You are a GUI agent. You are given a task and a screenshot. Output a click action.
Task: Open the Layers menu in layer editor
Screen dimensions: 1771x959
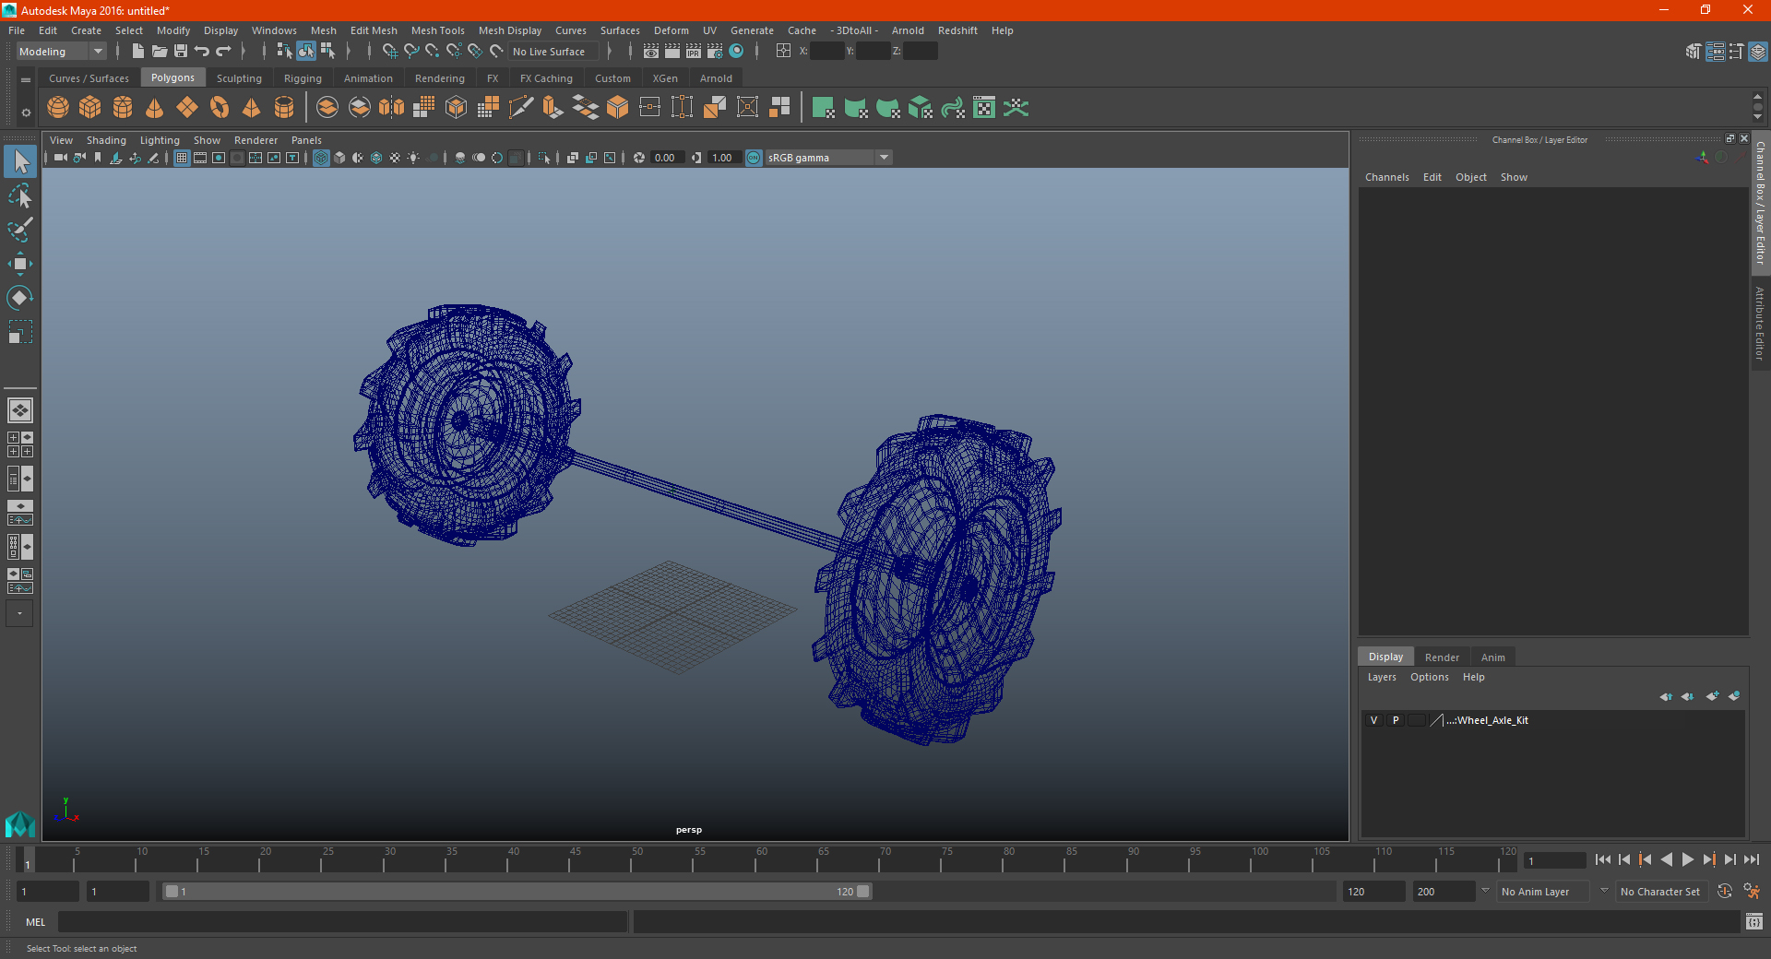[1382, 677]
